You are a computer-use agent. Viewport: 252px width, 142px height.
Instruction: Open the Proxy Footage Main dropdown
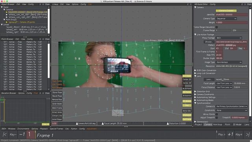[229, 38]
